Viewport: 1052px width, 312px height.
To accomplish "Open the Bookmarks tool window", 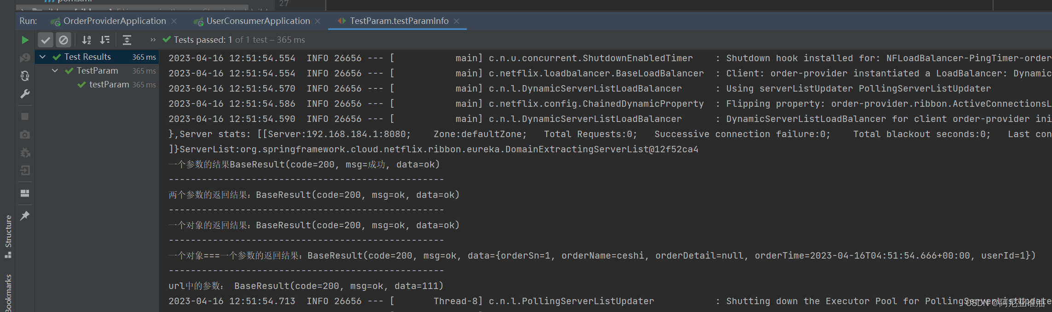I will (8, 293).
